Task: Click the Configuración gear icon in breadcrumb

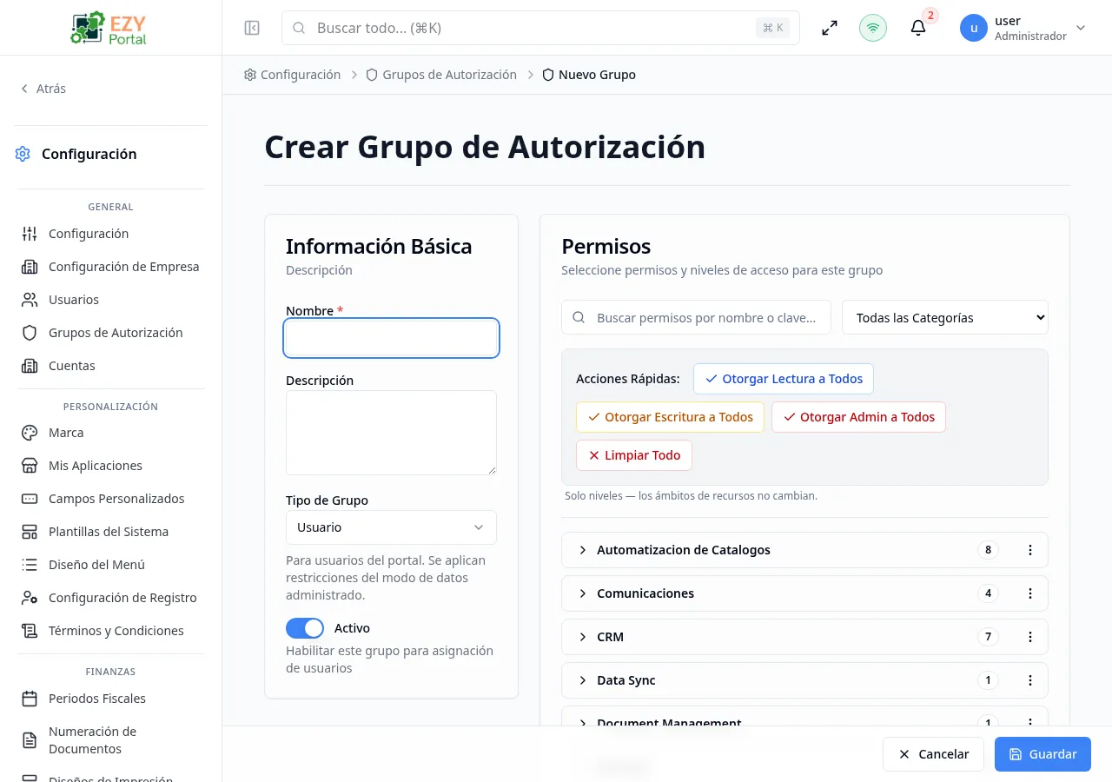Action: [250, 75]
